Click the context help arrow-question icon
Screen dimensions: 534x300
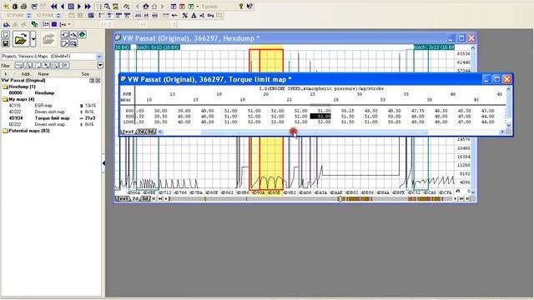click(x=249, y=6)
